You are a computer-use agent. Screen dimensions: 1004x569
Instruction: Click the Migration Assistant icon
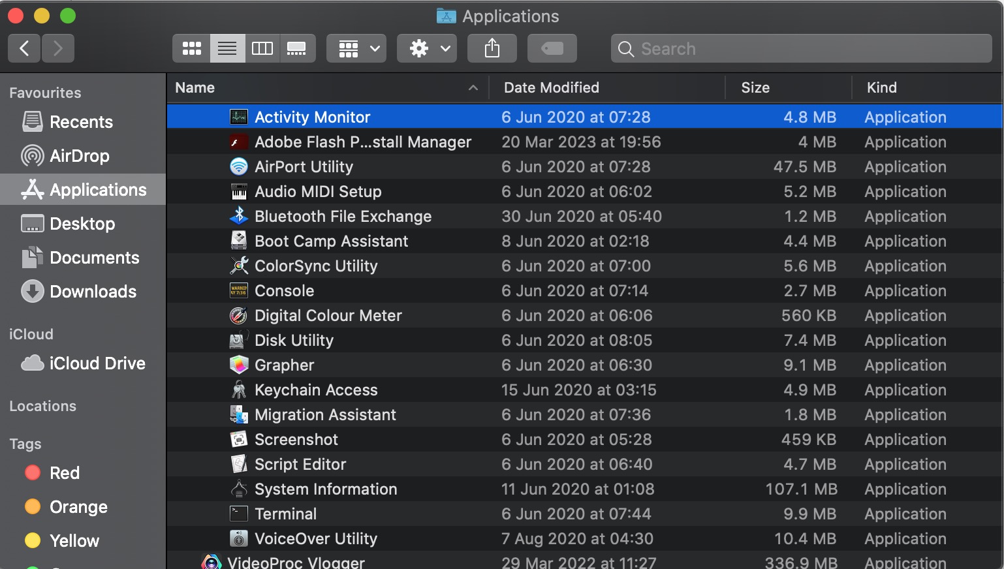pos(239,414)
